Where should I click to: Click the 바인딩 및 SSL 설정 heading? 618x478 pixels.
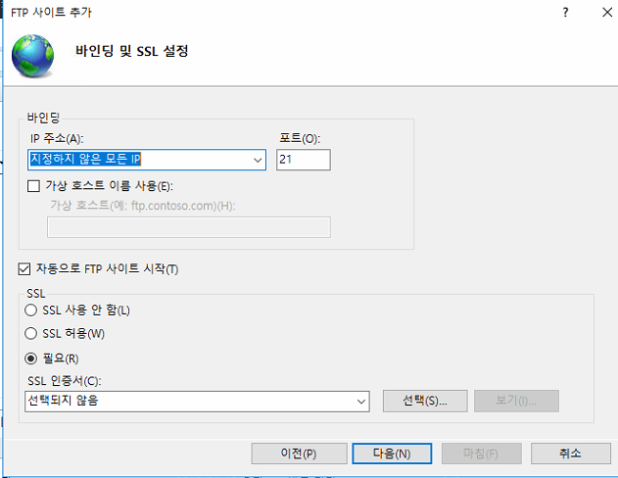131,51
